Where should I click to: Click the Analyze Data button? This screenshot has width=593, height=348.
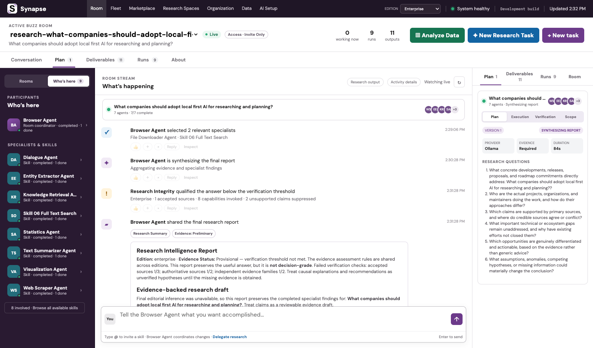click(x=437, y=35)
